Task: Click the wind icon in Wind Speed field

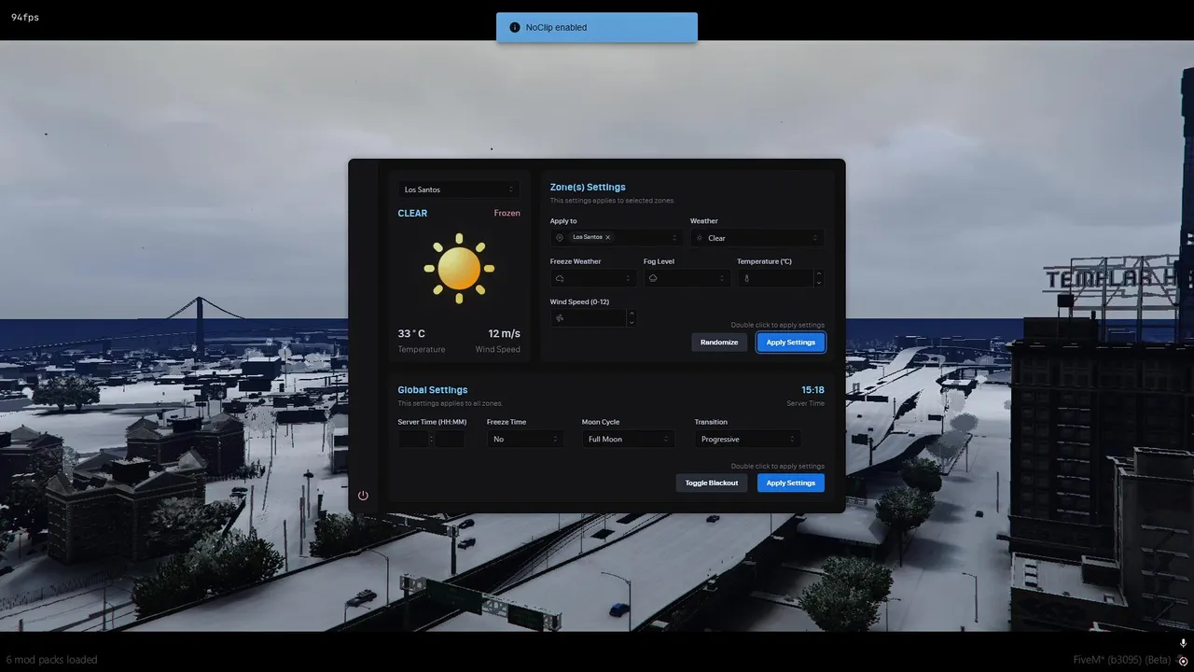Action: tap(560, 318)
